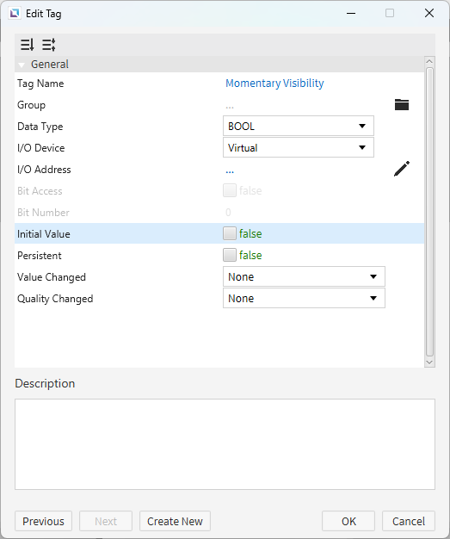Expand the Value Changed dropdown
Viewport: 450px width, 539px height.
[x=304, y=276]
